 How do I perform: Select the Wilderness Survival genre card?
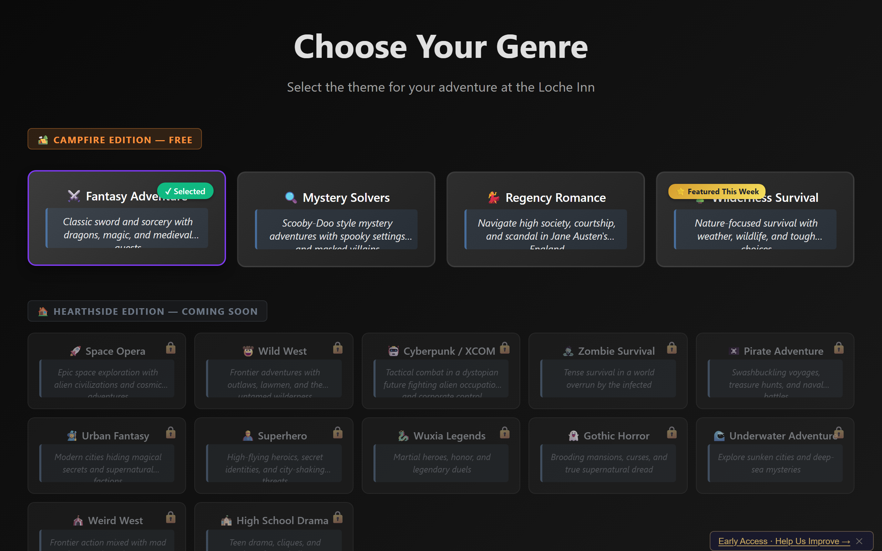coord(755,219)
